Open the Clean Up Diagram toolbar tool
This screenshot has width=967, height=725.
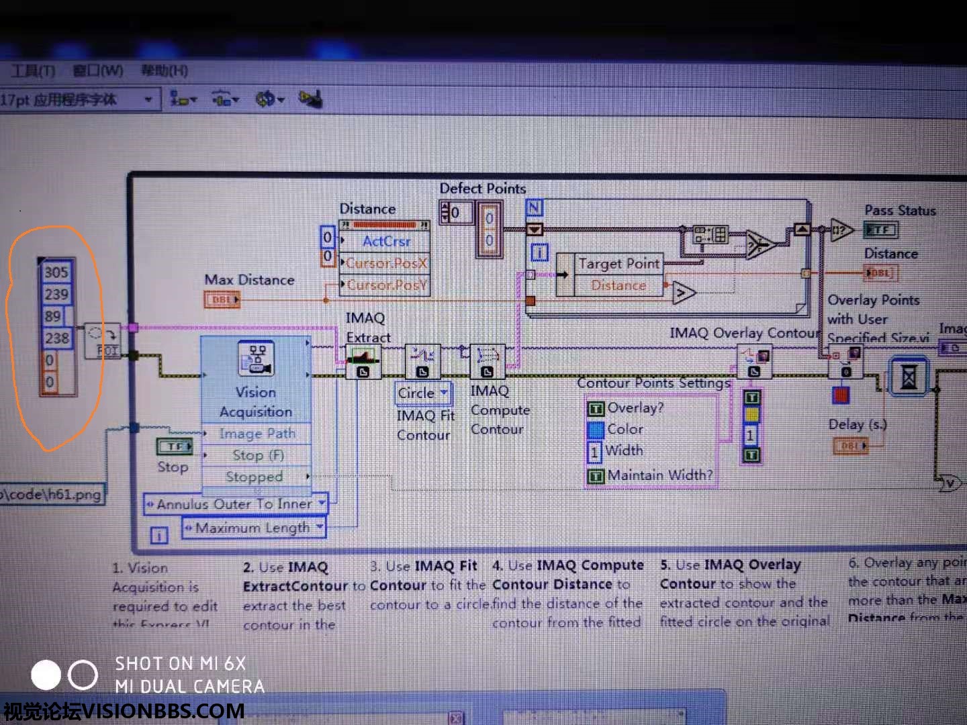(x=310, y=99)
